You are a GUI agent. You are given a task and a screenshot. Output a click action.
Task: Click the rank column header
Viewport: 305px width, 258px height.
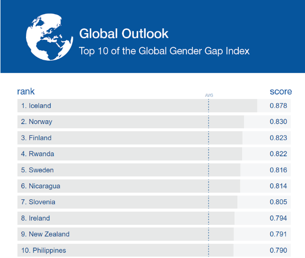26,91
